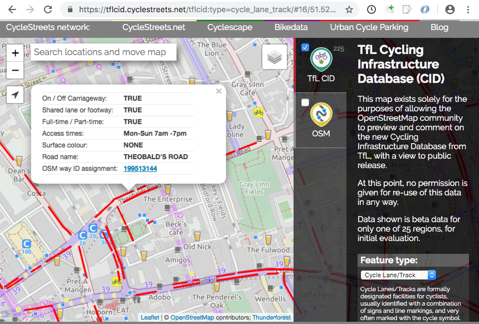Viewport: 479px width, 324px height.
Task: Enable the OSM layer checkbox
Action: point(305,102)
